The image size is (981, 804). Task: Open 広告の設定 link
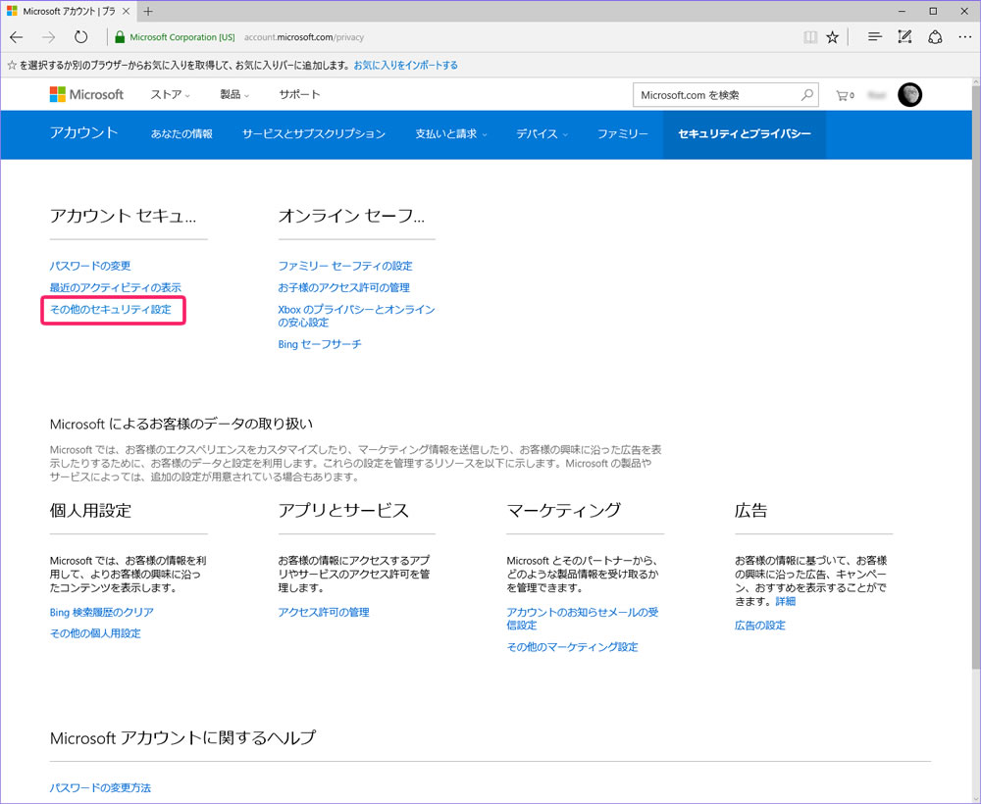tap(759, 626)
